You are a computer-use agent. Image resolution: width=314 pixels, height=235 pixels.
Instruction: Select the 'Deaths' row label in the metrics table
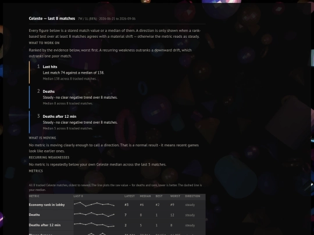pos(34,215)
